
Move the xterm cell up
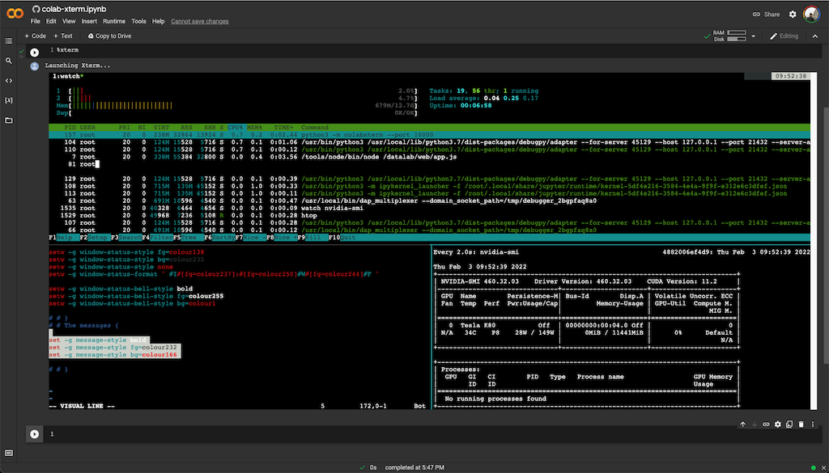tap(742, 424)
